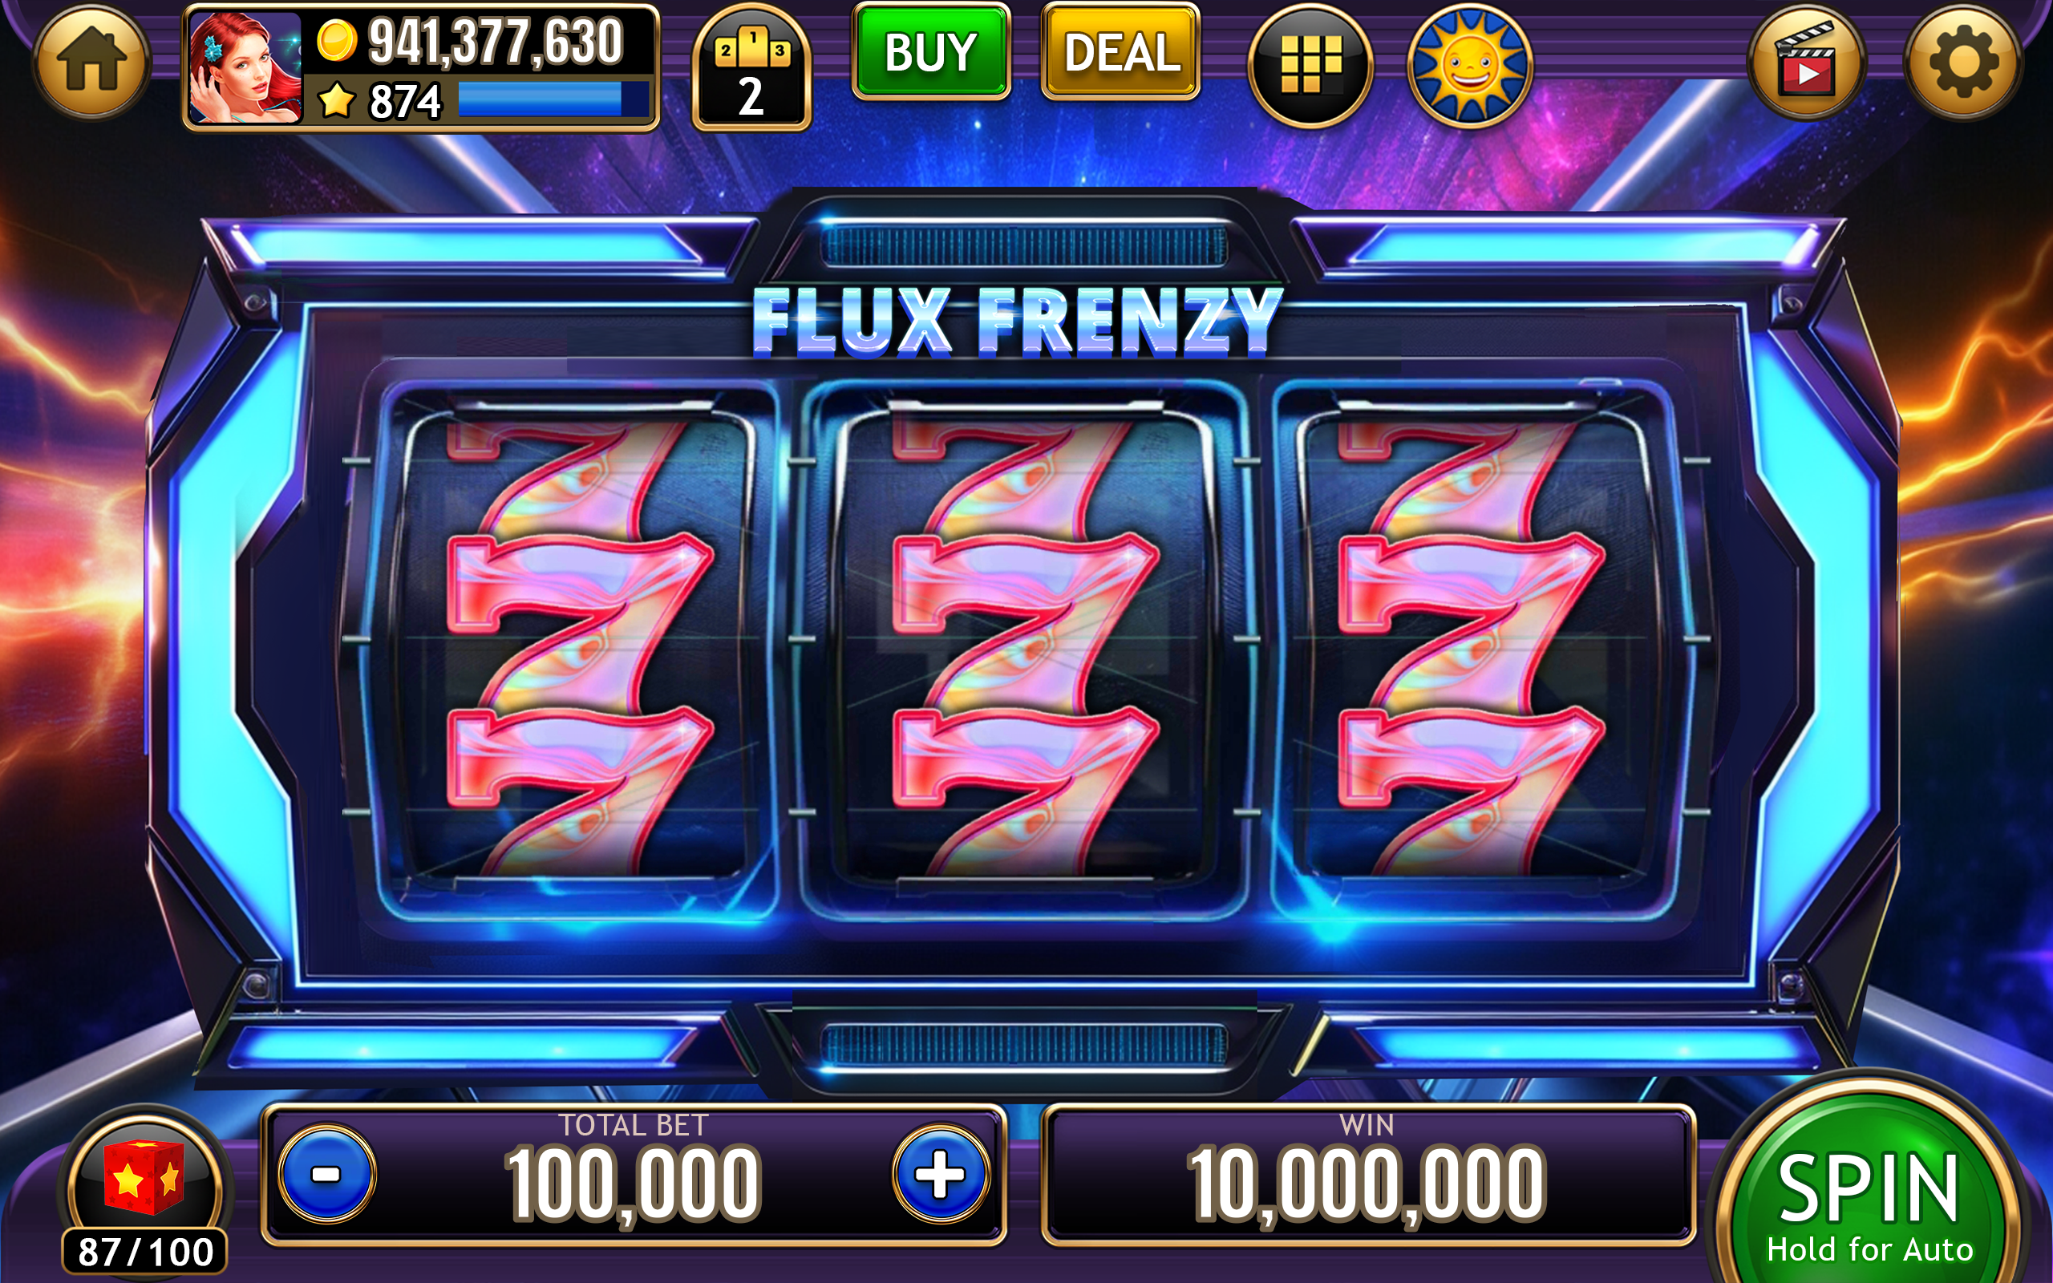
Task: Open the games grid menu icon
Action: pos(1310,64)
